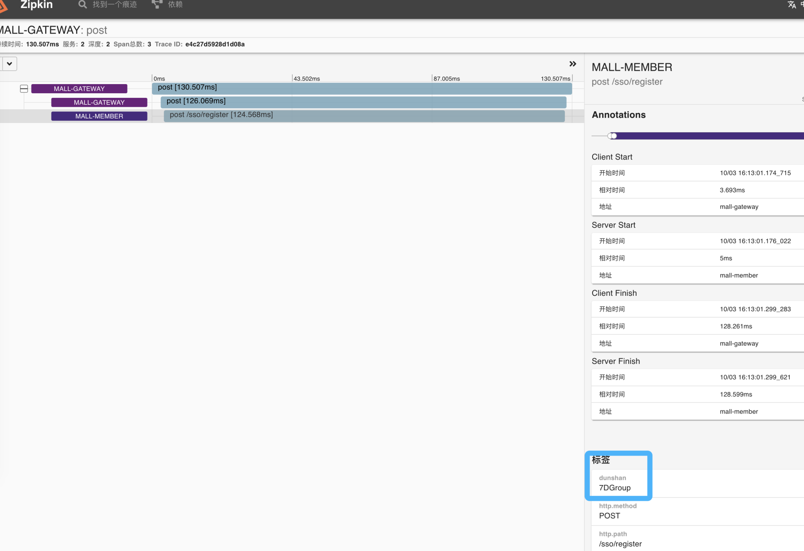Click the MALL-MEMBER panel title
Screen dimensions: 804x551
coord(632,67)
